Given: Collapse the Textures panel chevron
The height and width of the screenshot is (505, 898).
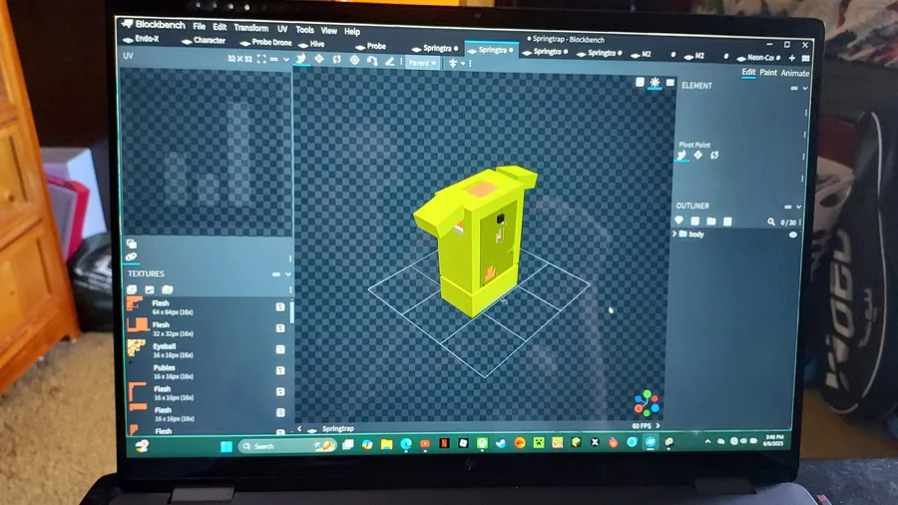Looking at the screenshot, I should click(288, 274).
